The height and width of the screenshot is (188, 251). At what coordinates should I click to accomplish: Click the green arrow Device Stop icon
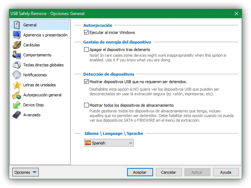click(x=17, y=105)
